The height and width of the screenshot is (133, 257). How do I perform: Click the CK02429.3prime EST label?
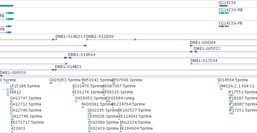[x=103, y=128]
